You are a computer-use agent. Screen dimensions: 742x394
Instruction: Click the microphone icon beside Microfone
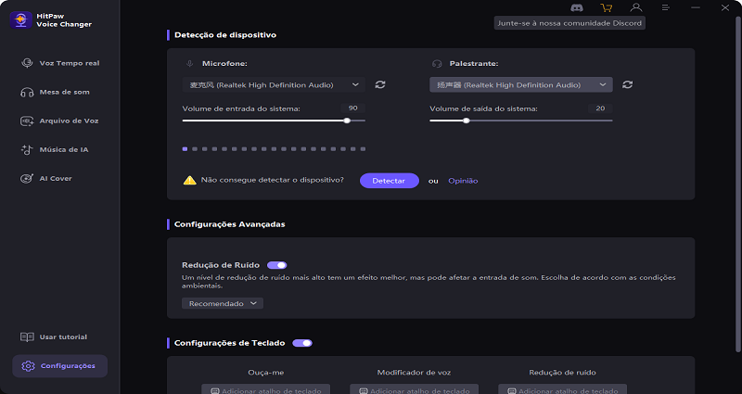189,63
